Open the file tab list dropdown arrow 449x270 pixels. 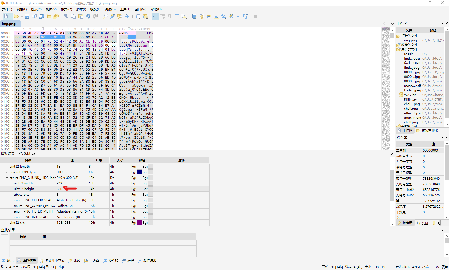click(x=392, y=24)
